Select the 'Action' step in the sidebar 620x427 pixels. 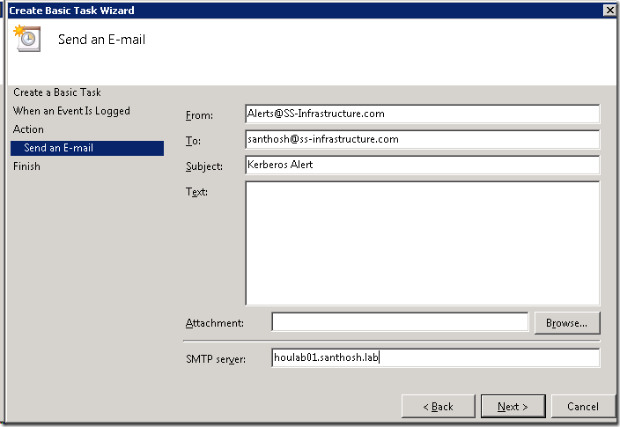(x=28, y=129)
